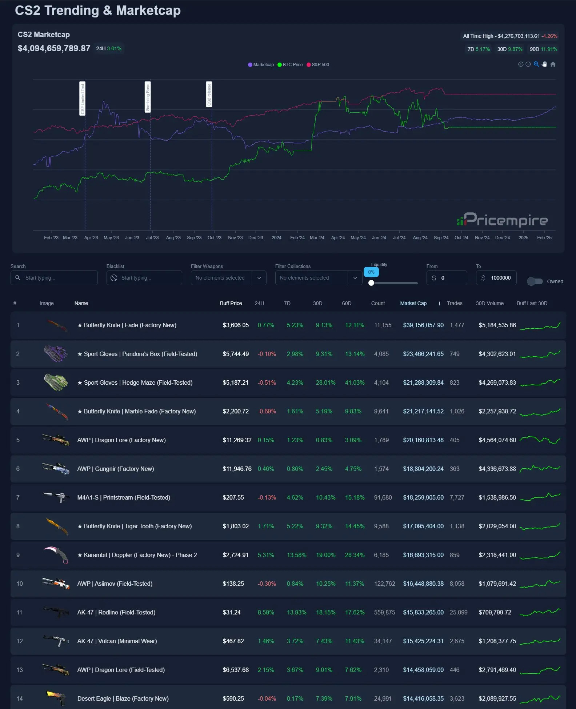Click the Karambit Doppler thumbnail image

click(56, 555)
